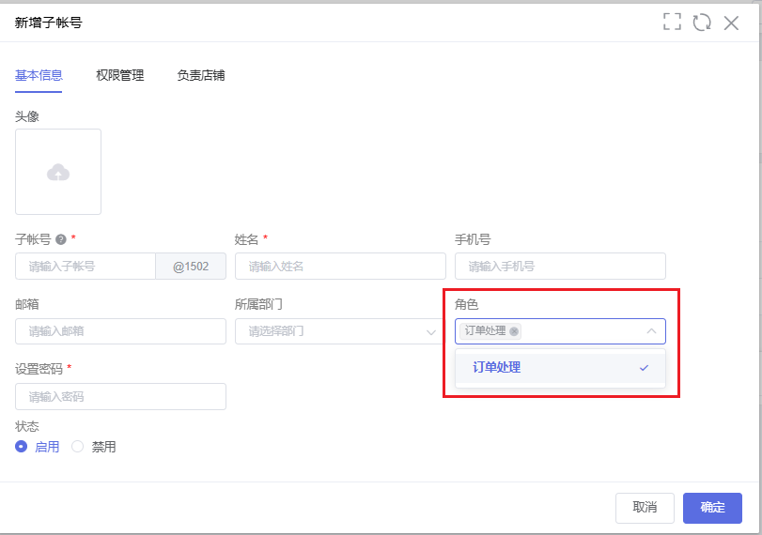Screen dimensions: 762x535
Task: Focus the 请输入姓名 input field
Action: pos(340,266)
